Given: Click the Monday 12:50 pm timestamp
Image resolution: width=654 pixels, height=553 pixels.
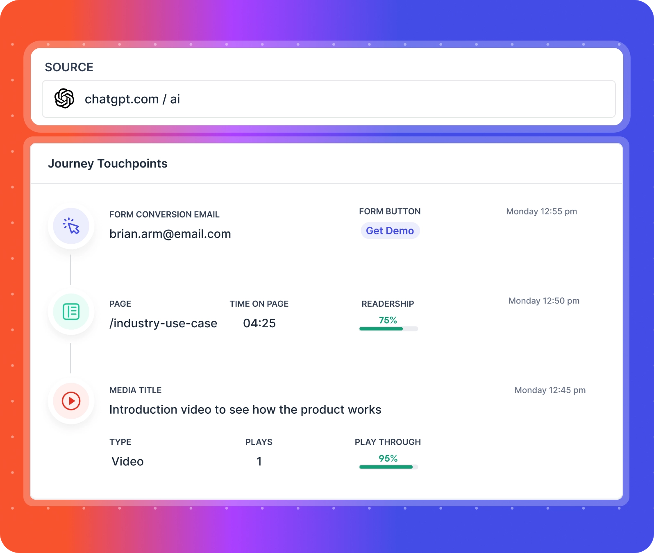Looking at the screenshot, I should [544, 301].
